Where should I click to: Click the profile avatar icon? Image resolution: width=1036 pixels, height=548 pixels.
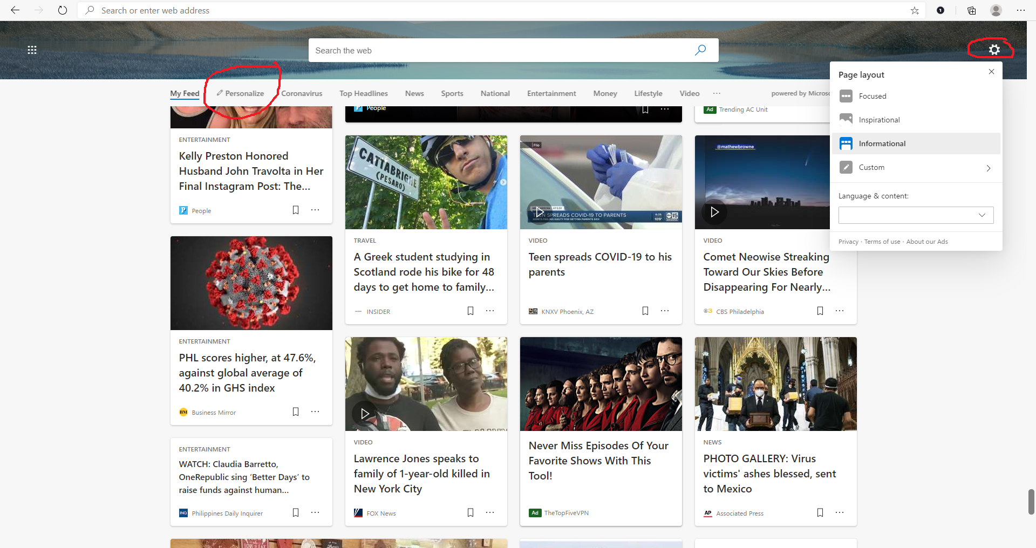996,10
